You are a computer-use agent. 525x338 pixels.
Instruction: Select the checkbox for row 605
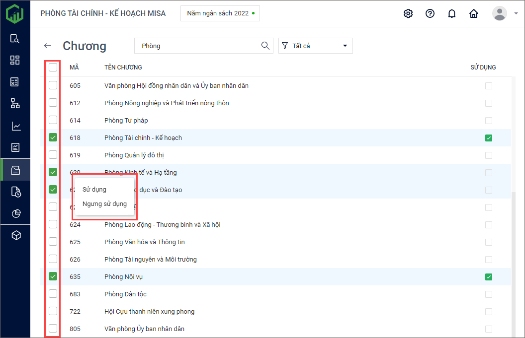point(53,85)
